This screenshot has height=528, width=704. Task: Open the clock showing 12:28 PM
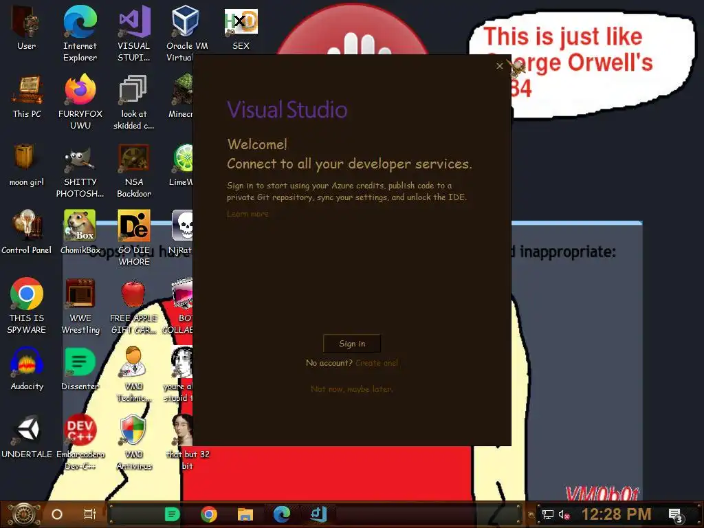point(616,514)
